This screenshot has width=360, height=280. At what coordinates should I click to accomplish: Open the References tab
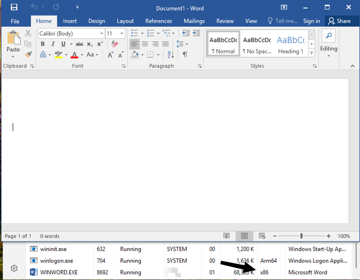coord(159,21)
